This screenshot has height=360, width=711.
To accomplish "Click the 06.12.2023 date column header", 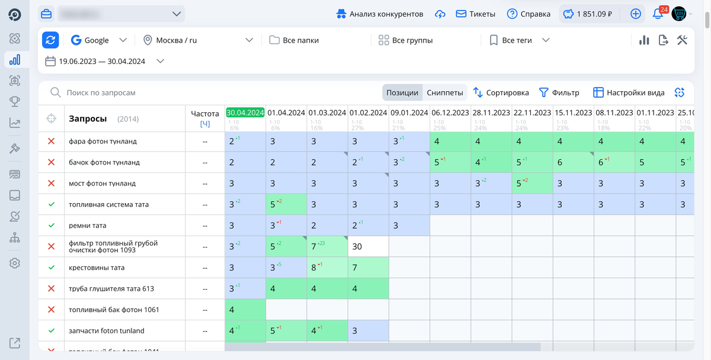I will 450,112.
